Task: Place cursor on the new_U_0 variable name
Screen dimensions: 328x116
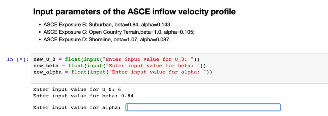Action: tap(45, 59)
